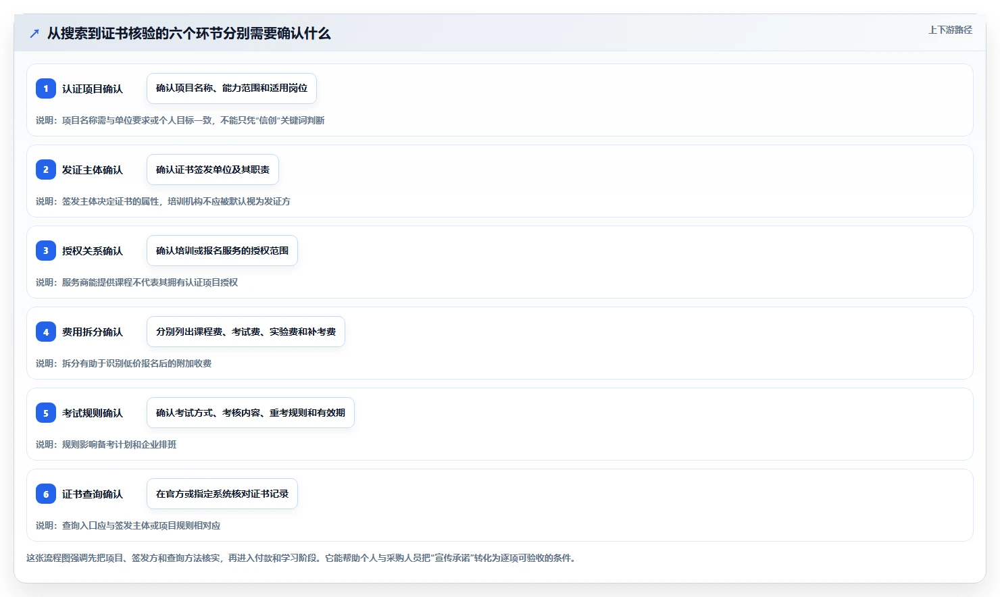
Task: Click step number 5 badge
Action: click(x=46, y=413)
